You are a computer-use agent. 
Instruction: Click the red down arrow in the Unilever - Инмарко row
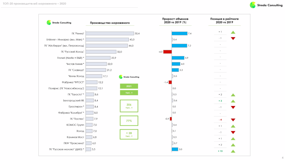click(233, 38)
